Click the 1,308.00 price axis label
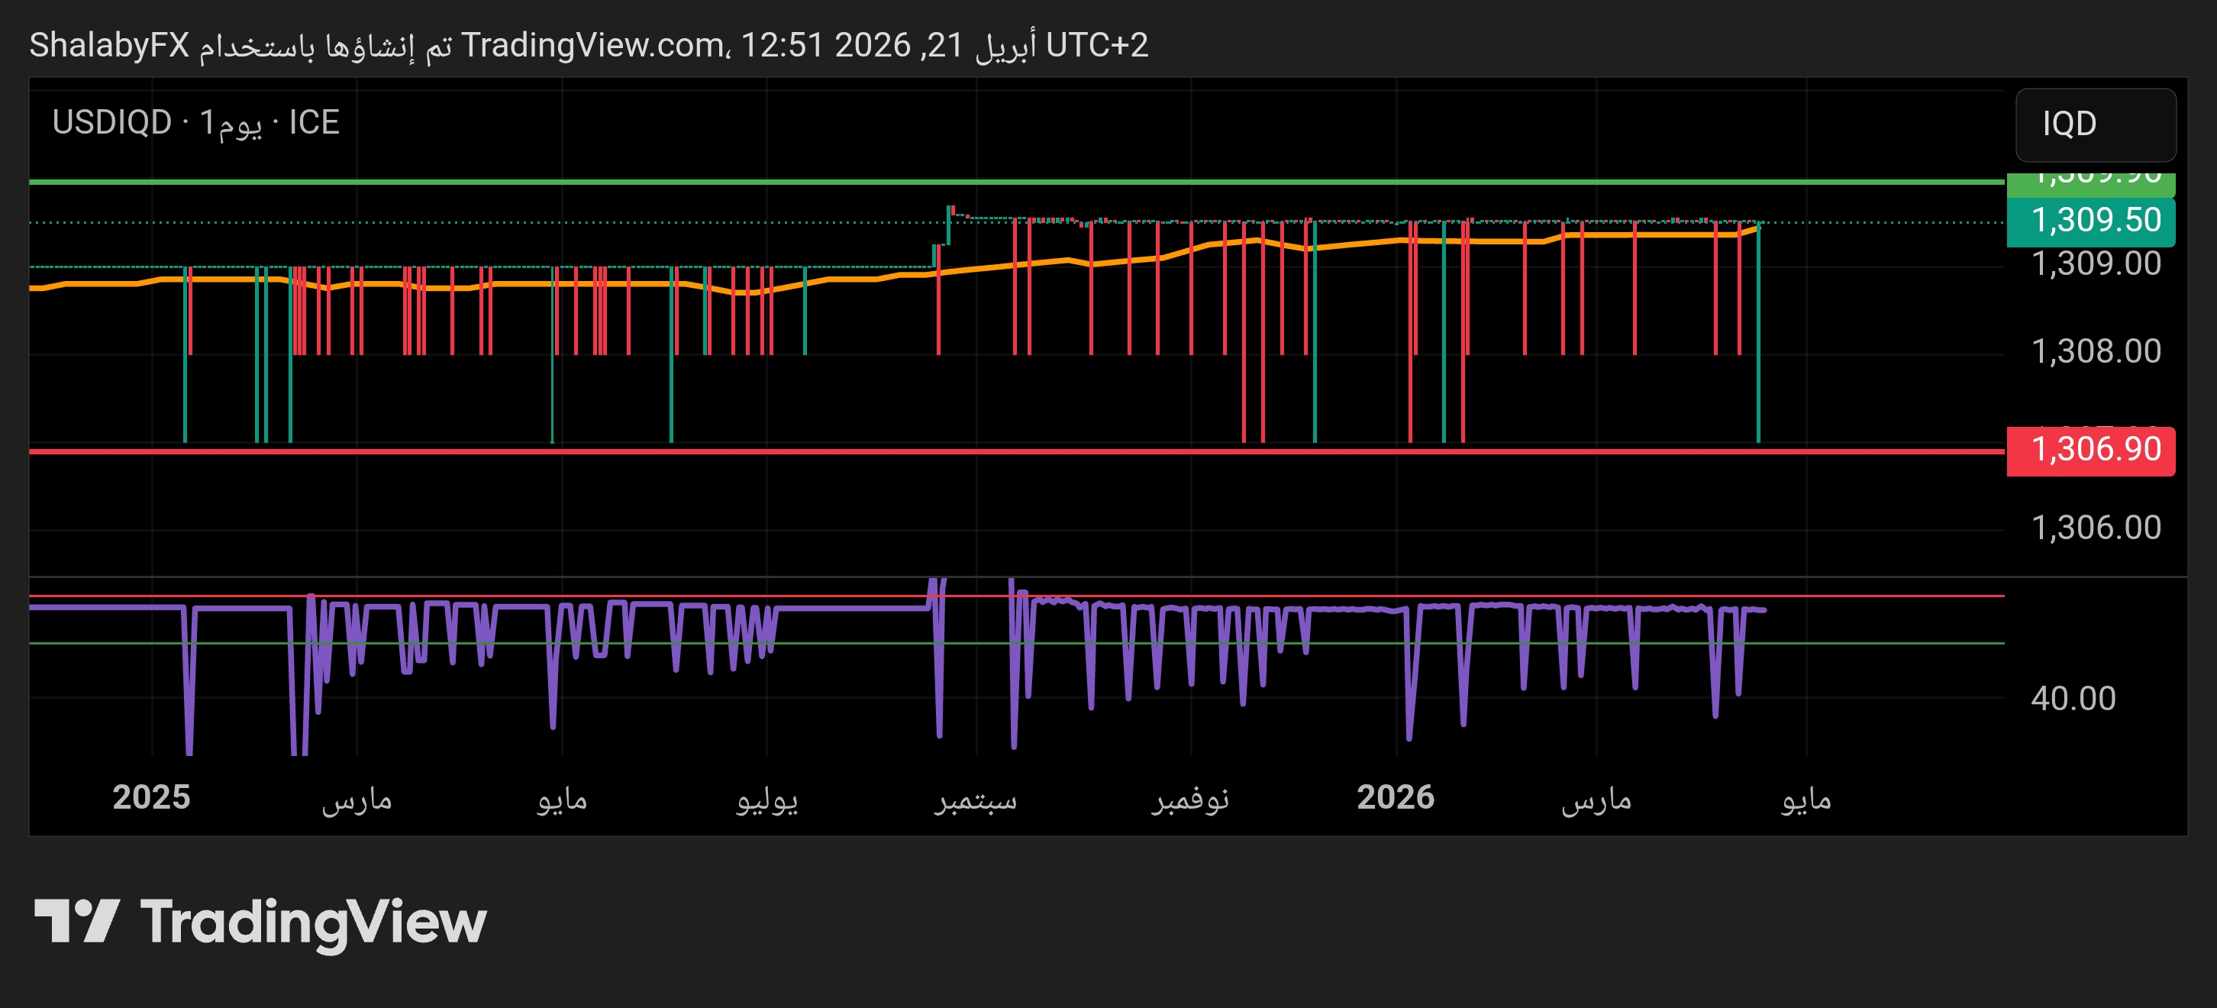Image resolution: width=2217 pixels, height=1008 pixels. 2095,352
